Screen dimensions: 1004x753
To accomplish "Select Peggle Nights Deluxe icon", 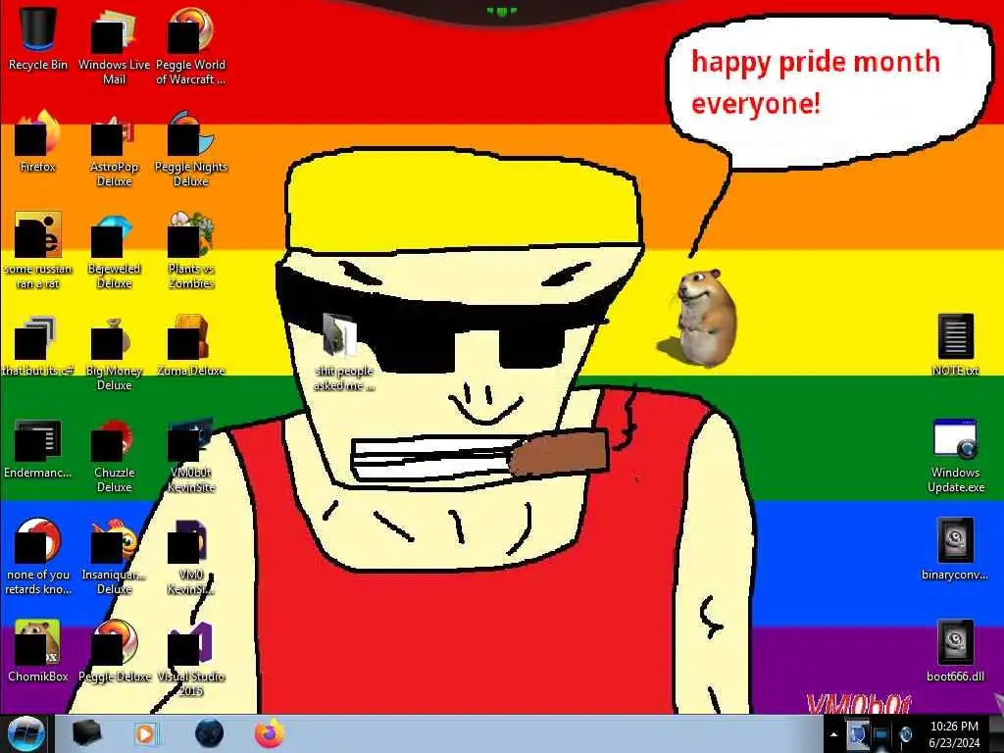I will point(191,149).
